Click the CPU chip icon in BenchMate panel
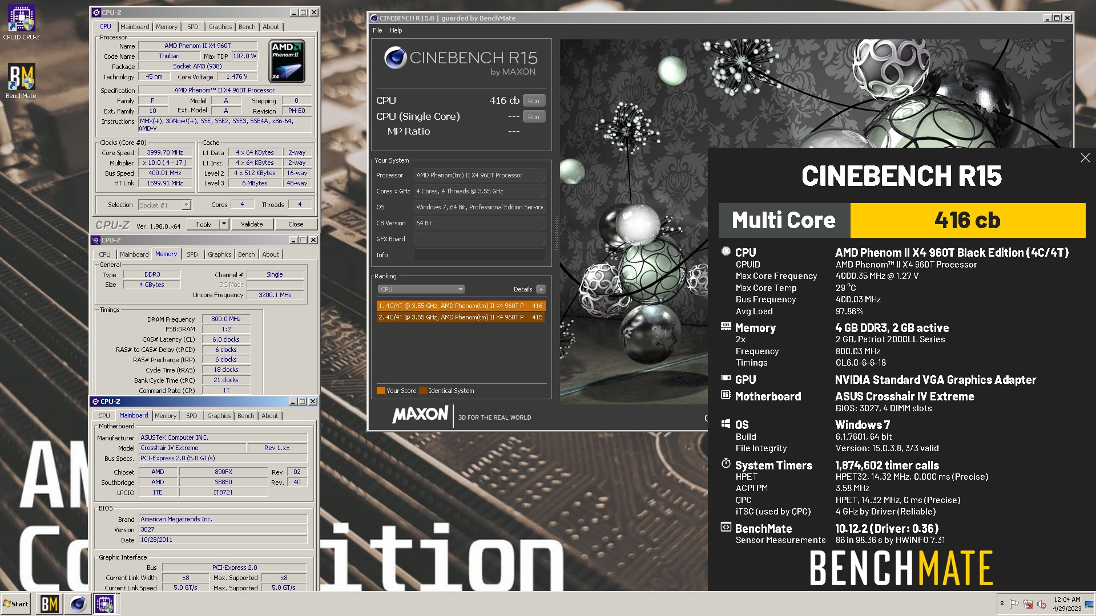The height and width of the screenshot is (616, 1096). coord(726,252)
